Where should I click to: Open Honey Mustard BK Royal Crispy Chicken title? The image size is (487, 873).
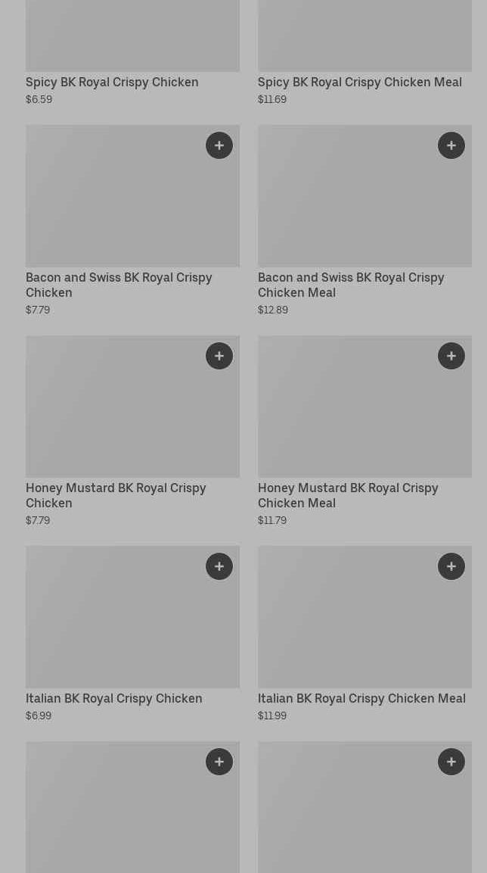click(x=116, y=495)
